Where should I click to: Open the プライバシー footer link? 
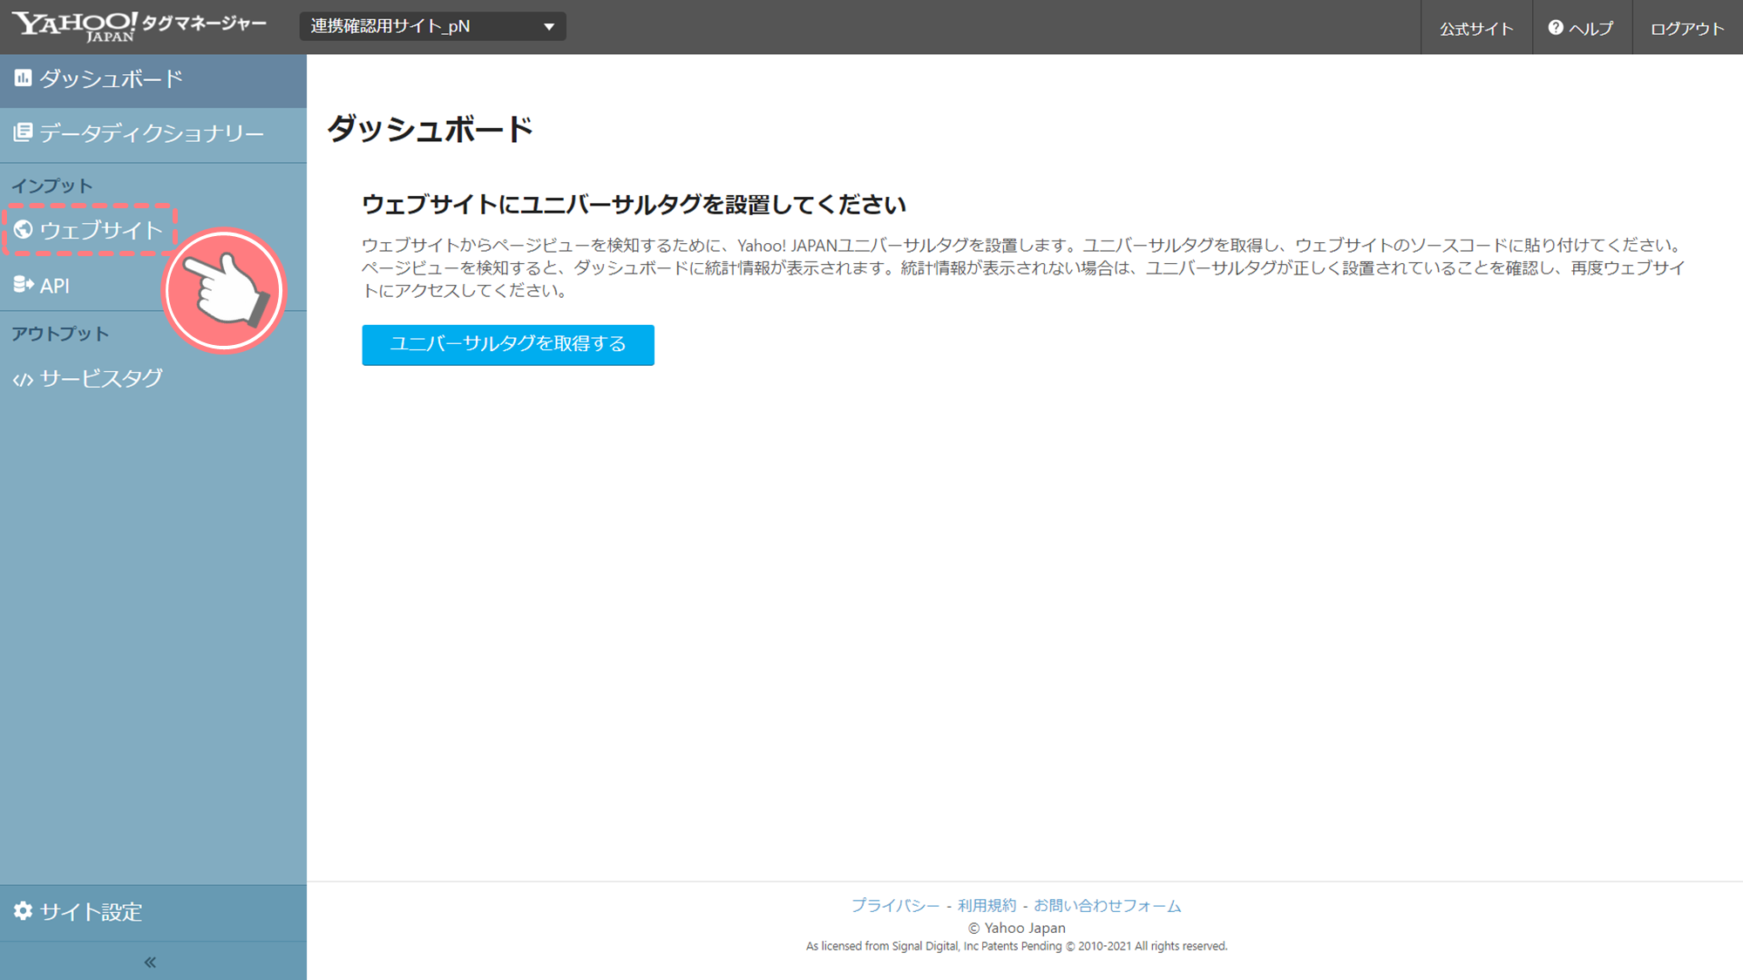(x=895, y=906)
